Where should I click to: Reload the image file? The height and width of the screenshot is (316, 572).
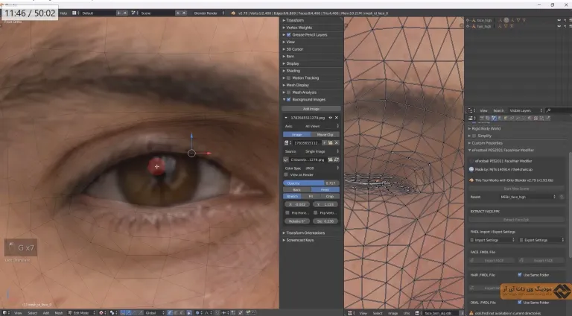point(337,159)
